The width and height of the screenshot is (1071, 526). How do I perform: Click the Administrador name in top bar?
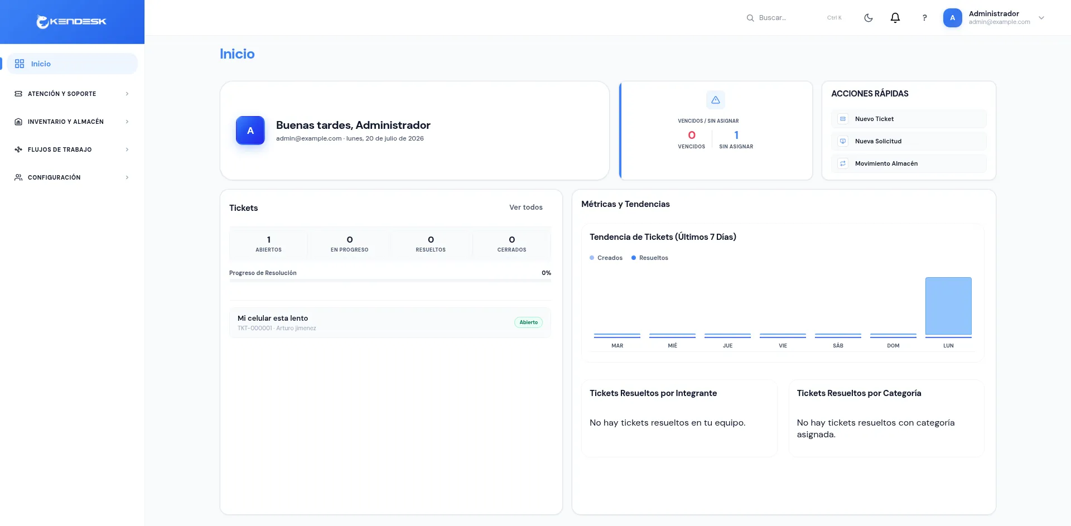point(993,13)
